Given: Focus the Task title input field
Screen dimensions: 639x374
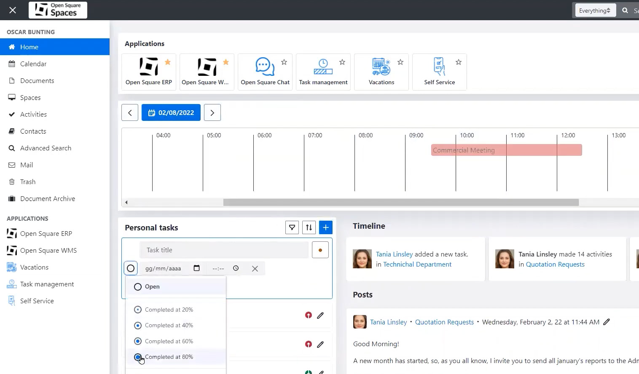Looking at the screenshot, I should (x=224, y=250).
